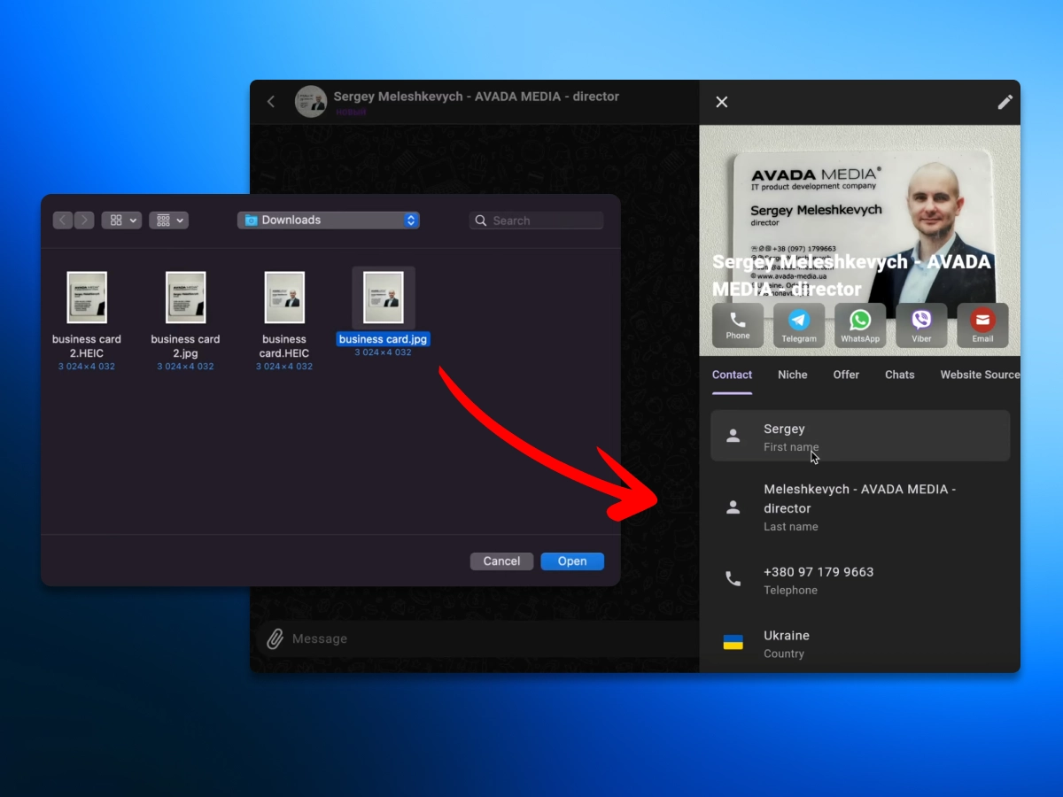This screenshot has width=1063, height=797.
Task: Select business card 2.jpg thumbnail
Action: 185,298
